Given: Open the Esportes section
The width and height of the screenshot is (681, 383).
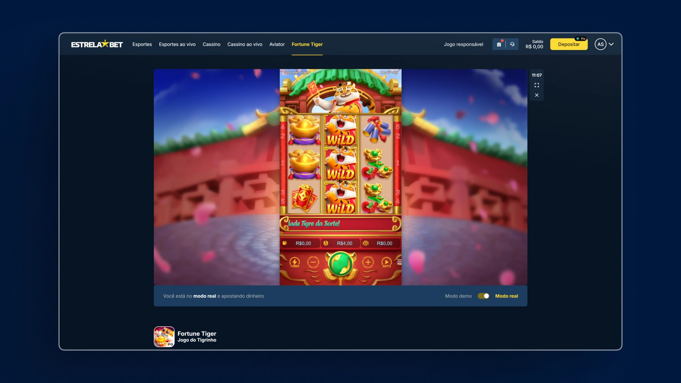Looking at the screenshot, I should click(142, 44).
